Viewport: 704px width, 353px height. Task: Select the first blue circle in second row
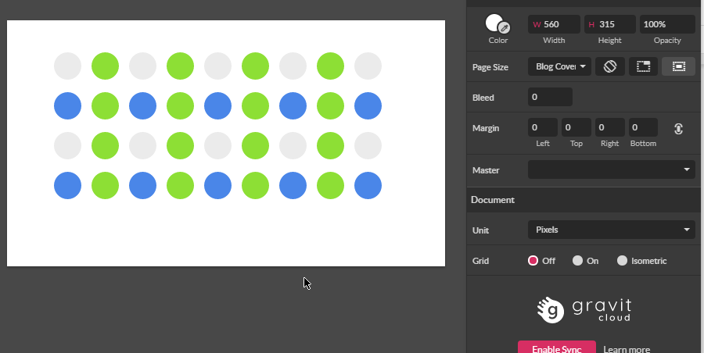coord(68,106)
